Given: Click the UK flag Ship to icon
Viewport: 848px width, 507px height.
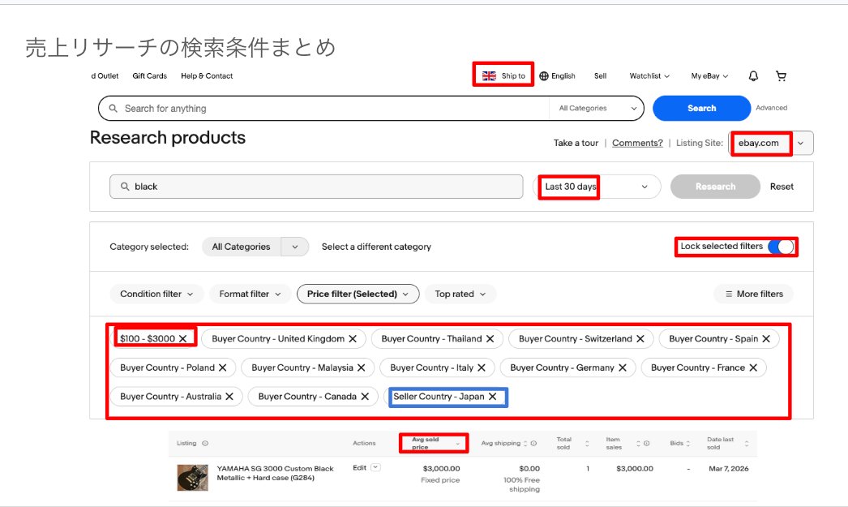Looking at the screenshot, I should click(489, 76).
